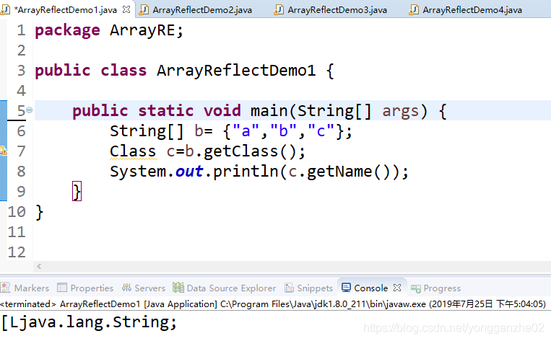This screenshot has width=551, height=341.
Task: Click the 'args' parameter on line 5
Action: point(400,111)
